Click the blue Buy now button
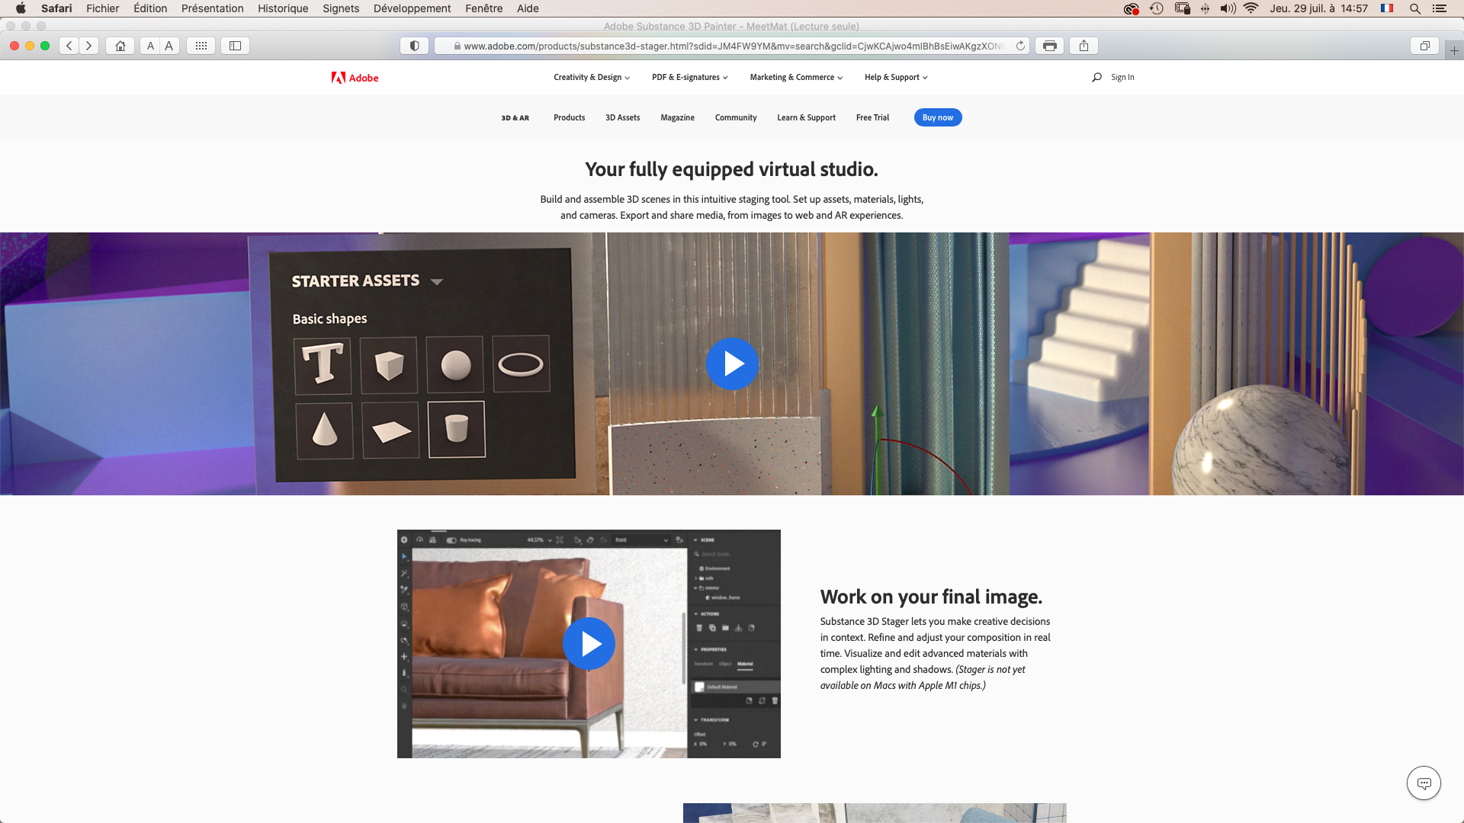 (x=938, y=117)
